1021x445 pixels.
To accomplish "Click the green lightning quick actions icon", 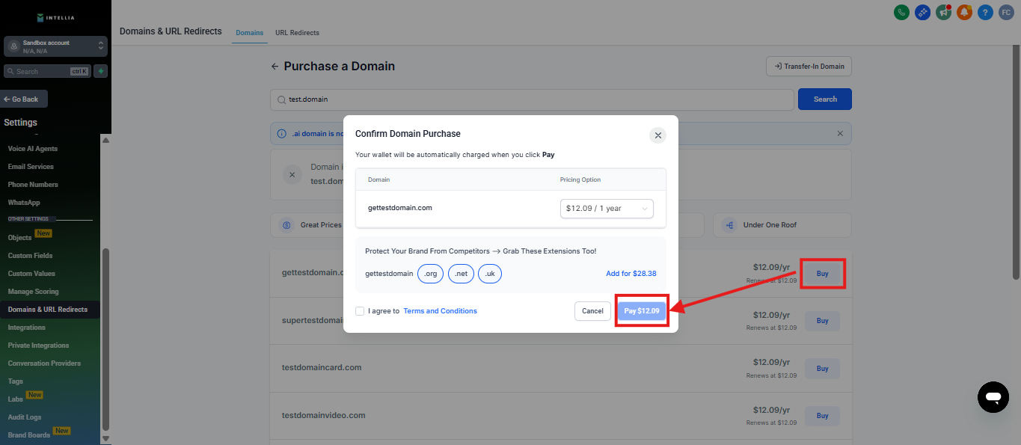I will [x=100, y=71].
